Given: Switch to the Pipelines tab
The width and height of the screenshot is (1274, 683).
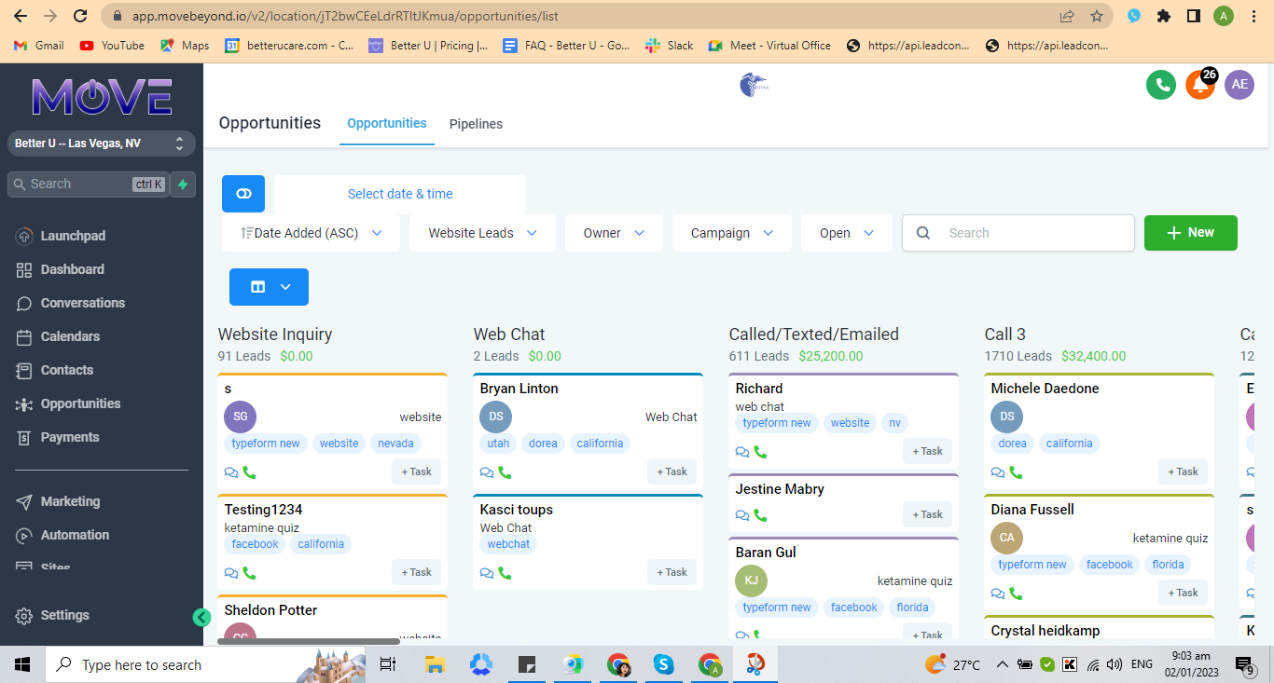Looking at the screenshot, I should point(476,124).
